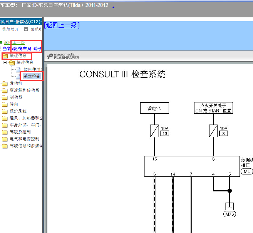
Task: Click the document icon beside 基本检查
Action: [x=18, y=77]
